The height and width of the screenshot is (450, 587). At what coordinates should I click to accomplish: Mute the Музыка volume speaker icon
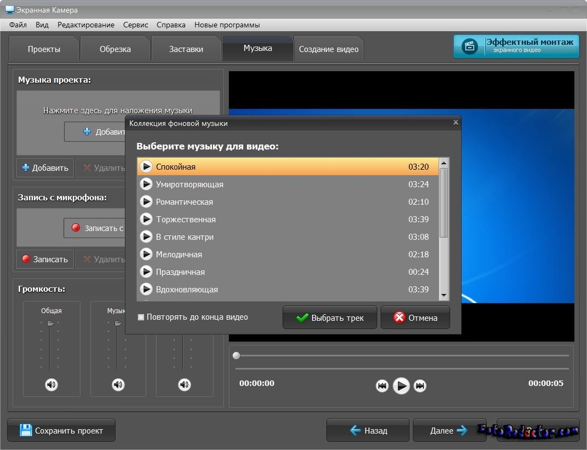118,384
